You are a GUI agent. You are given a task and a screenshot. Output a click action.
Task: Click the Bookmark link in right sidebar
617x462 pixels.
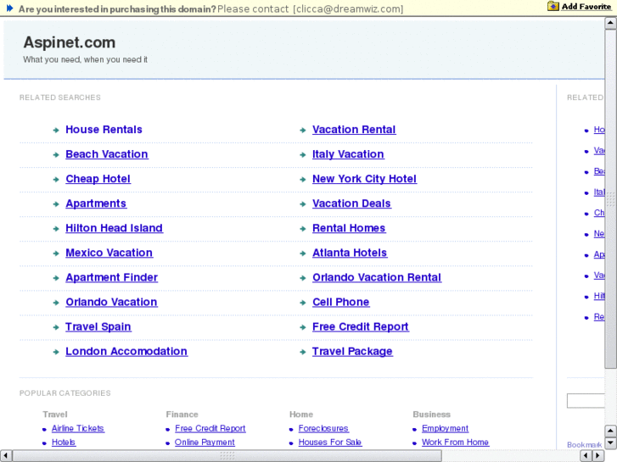(585, 445)
